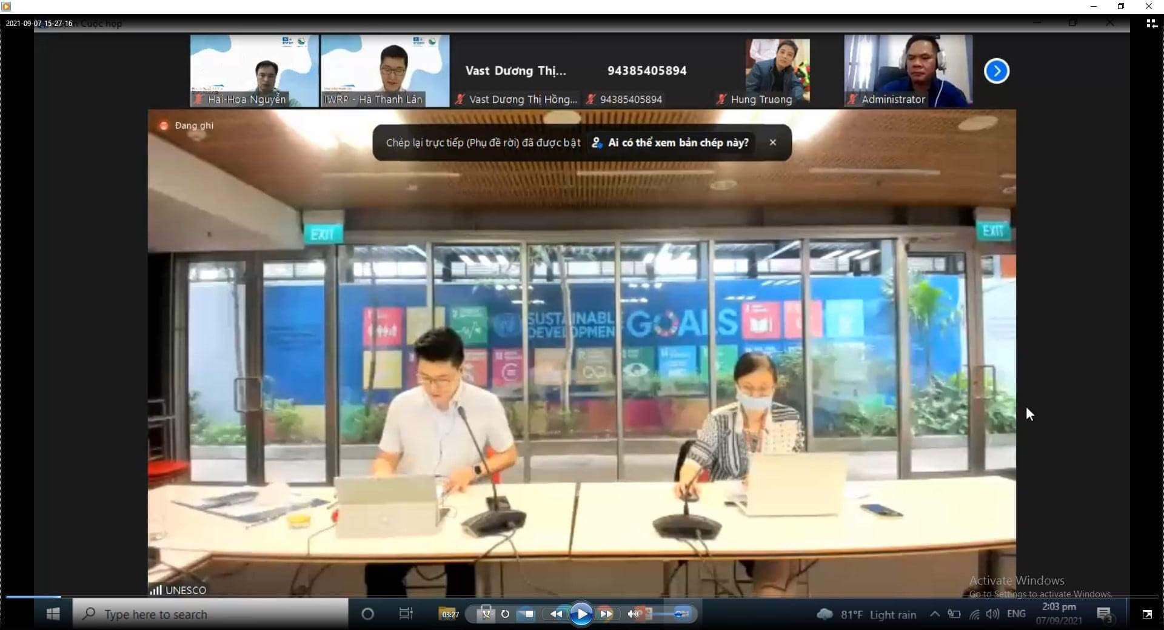Screen dimensions: 1164x630
Task: Mute the player volume speaker icon
Action: pyautogui.click(x=633, y=614)
